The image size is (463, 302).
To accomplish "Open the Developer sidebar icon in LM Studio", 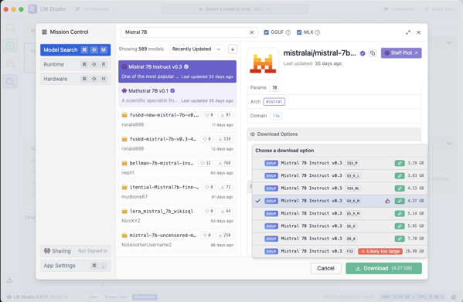I will pos(10,46).
